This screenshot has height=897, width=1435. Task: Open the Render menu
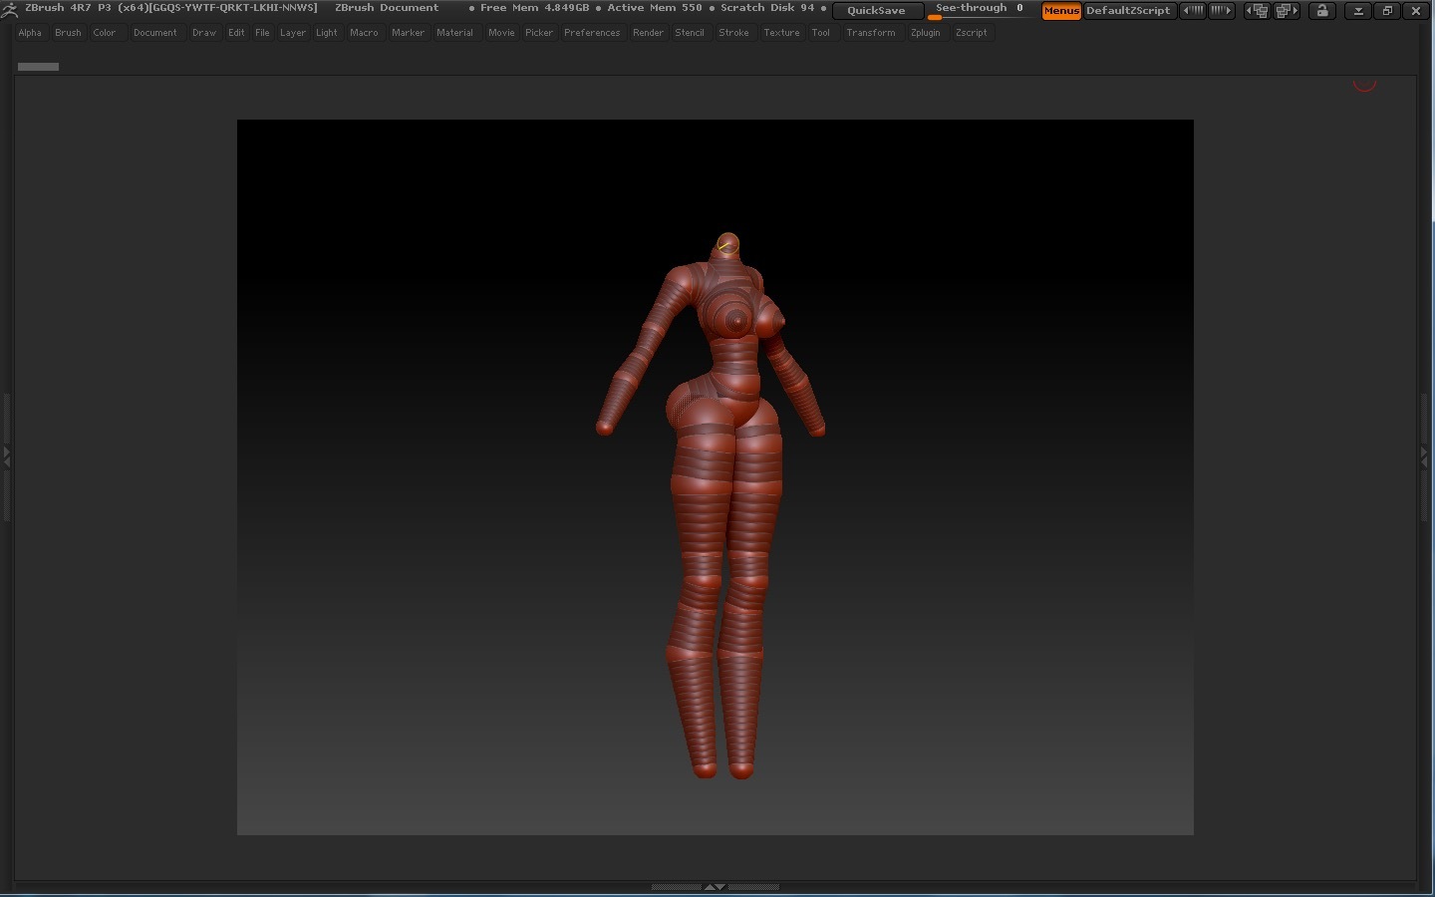coord(648,33)
